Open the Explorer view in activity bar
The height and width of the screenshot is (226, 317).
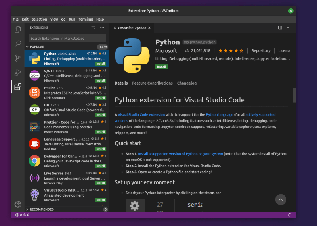coord(18,29)
